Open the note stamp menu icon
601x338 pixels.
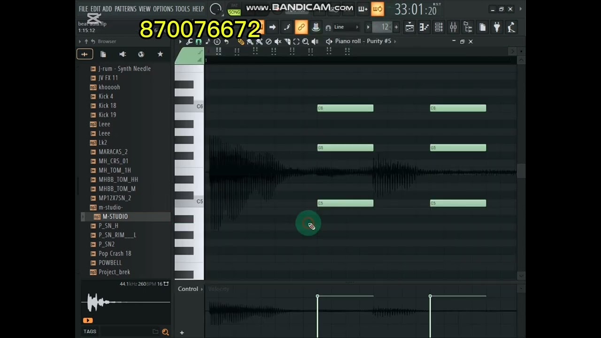point(208,42)
